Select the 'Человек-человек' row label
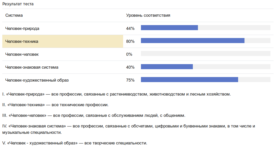274x149 pixels. coord(22,54)
